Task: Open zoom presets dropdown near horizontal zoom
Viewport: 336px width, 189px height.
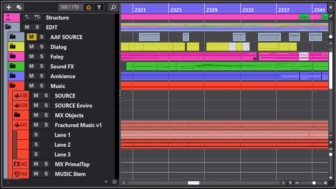Action: click(290, 183)
